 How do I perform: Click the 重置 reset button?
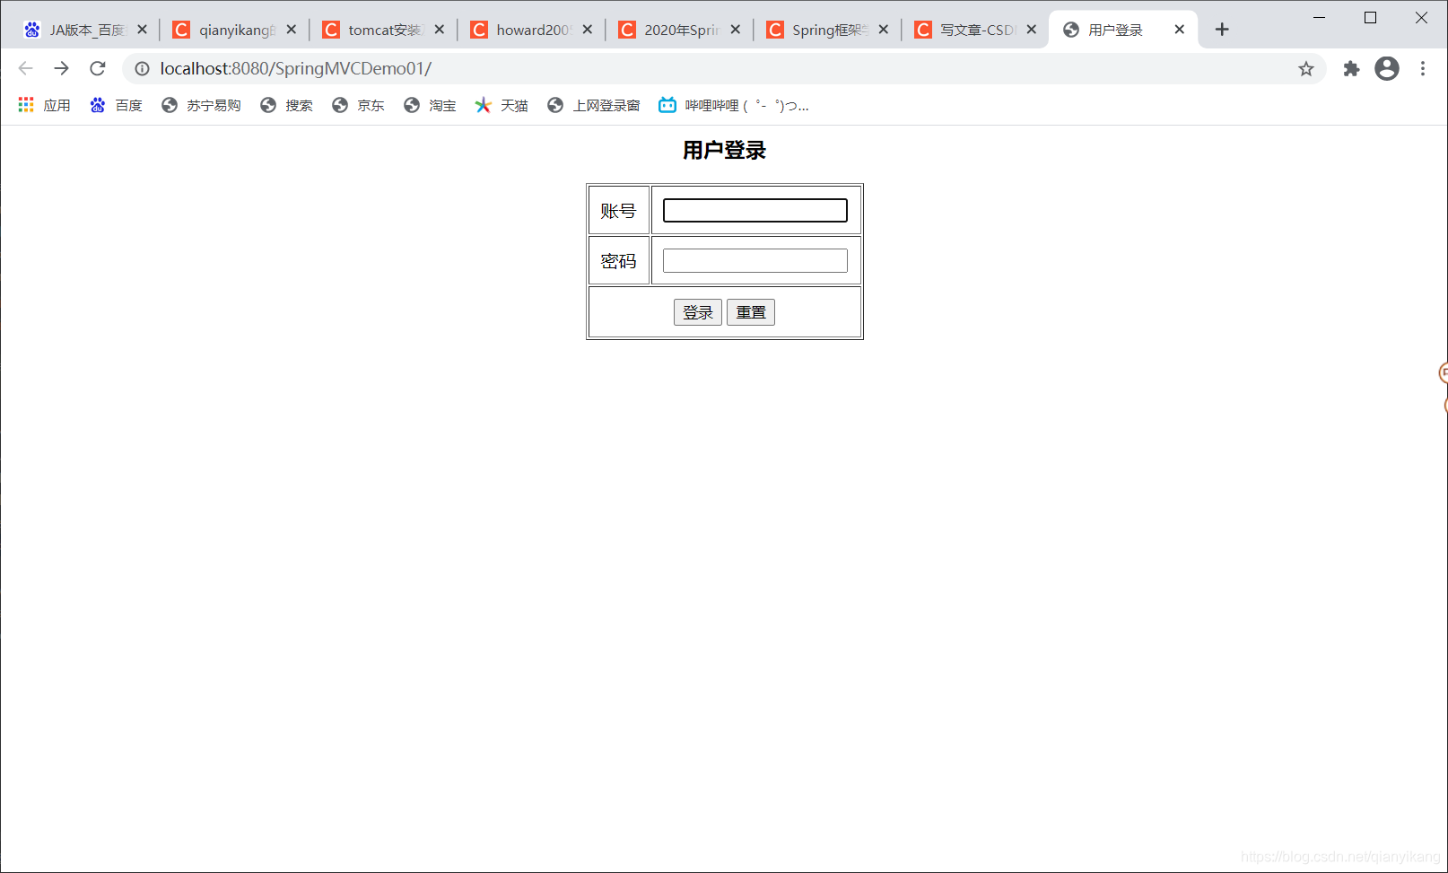pos(751,312)
